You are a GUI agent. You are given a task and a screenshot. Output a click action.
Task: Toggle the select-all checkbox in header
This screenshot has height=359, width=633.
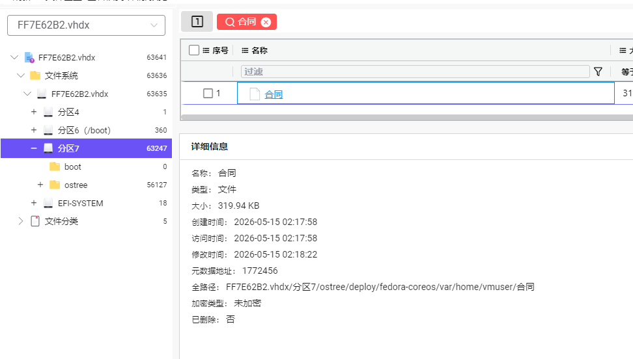194,50
